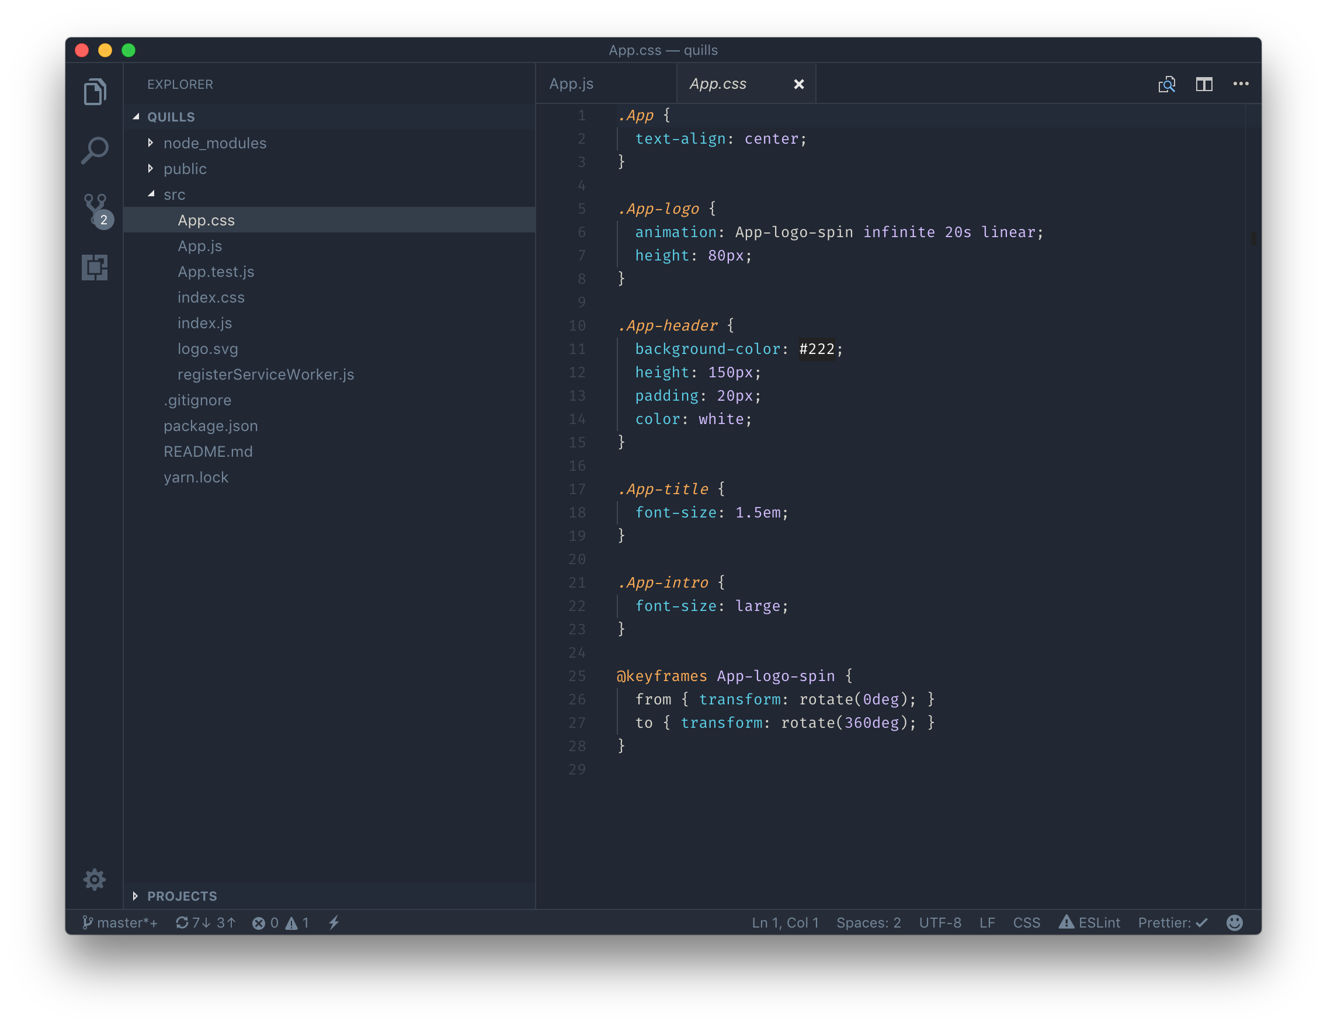Screen dimensions: 1327x1028
Task: Click the Manage gear icon
Action: [95, 879]
